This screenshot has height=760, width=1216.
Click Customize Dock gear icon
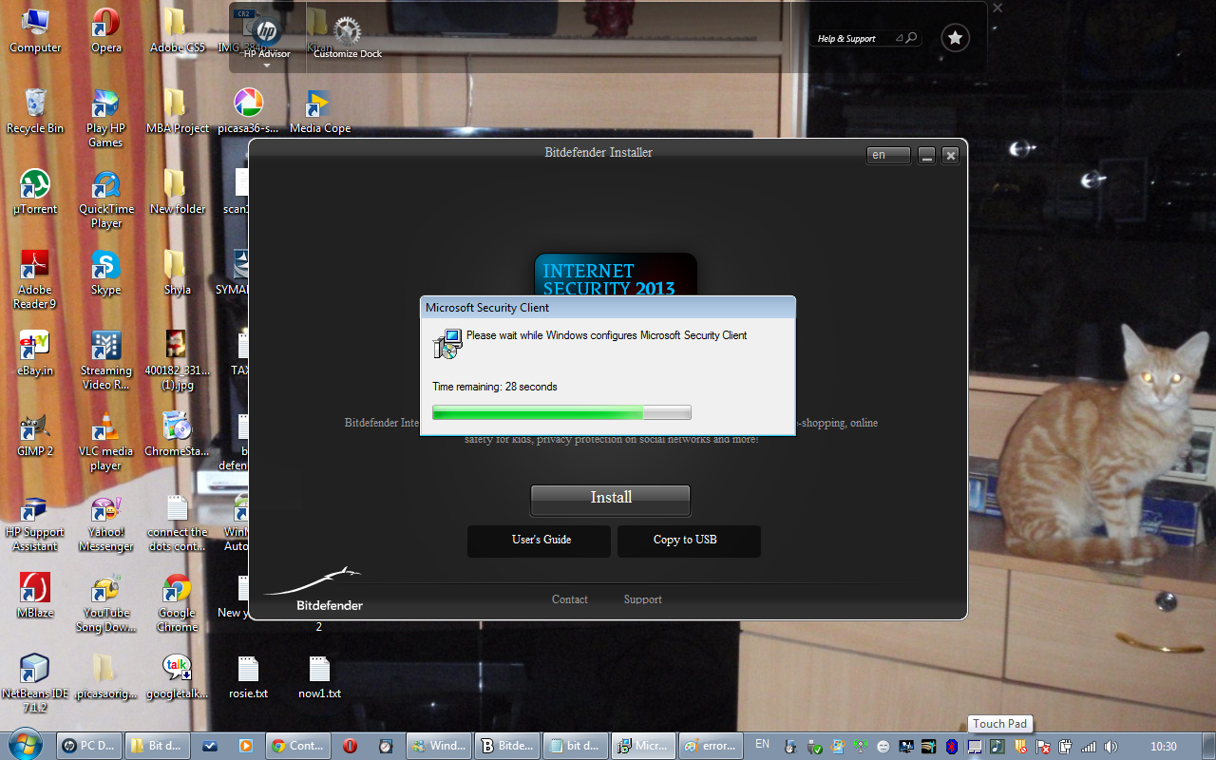click(x=348, y=32)
